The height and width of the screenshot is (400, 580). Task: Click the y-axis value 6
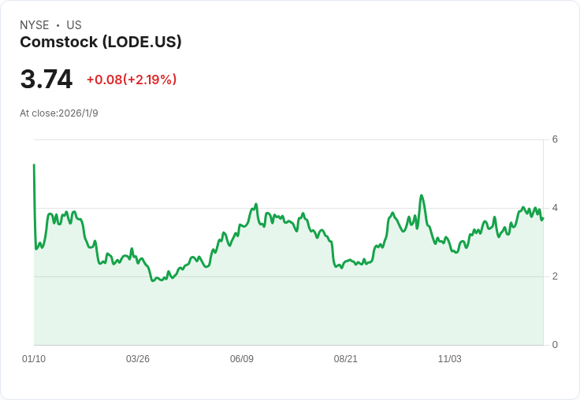coord(555,139)
